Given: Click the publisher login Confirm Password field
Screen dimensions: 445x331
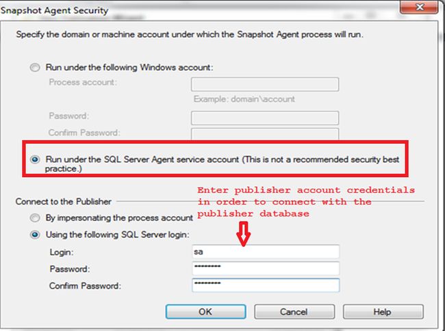Looking at the screenshot, I should point(265,285).
